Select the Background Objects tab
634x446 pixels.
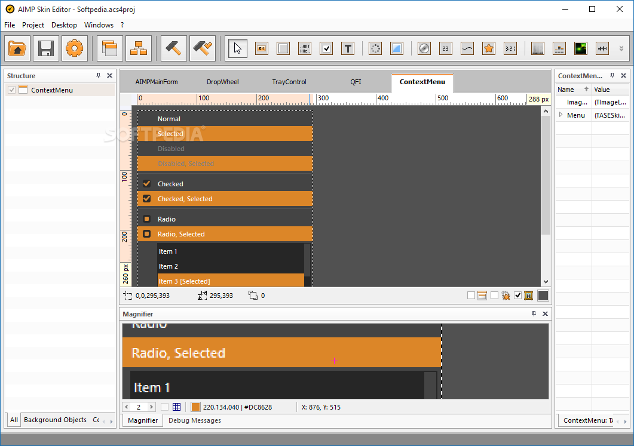(x=56, y=420)
